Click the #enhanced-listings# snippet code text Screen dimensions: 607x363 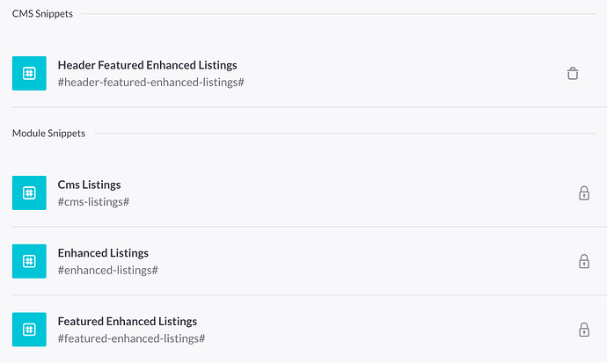(x=107, y=270)
